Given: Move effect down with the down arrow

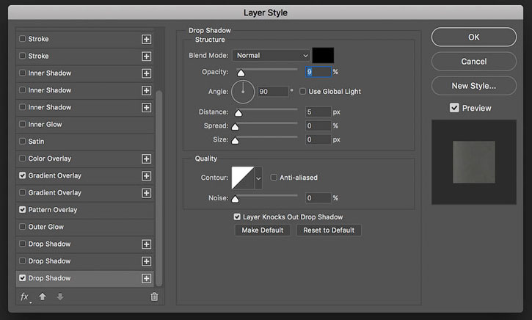Looking at the screenshot, I should (x=60, y=297).
